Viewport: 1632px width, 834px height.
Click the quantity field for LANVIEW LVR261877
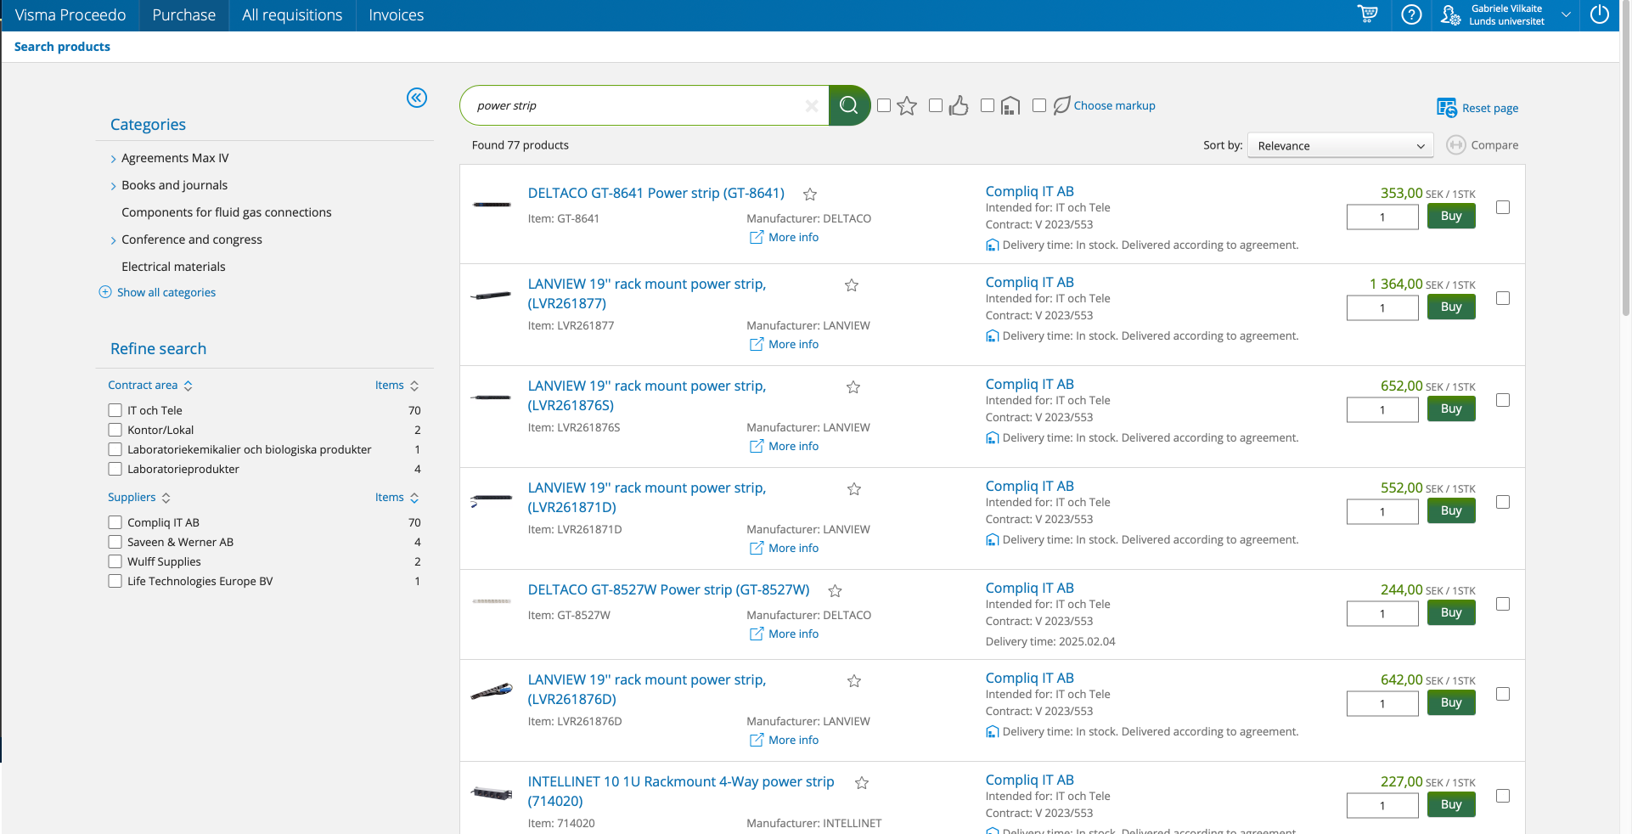[x=1382, y=307]
